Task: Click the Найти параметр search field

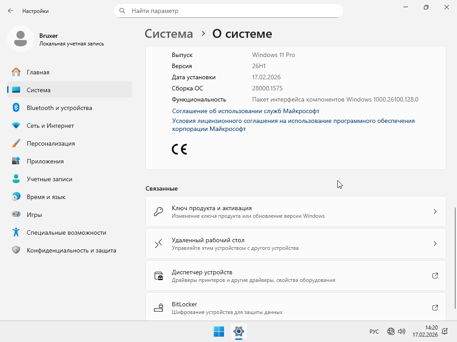Action: [x=228, y=11]
